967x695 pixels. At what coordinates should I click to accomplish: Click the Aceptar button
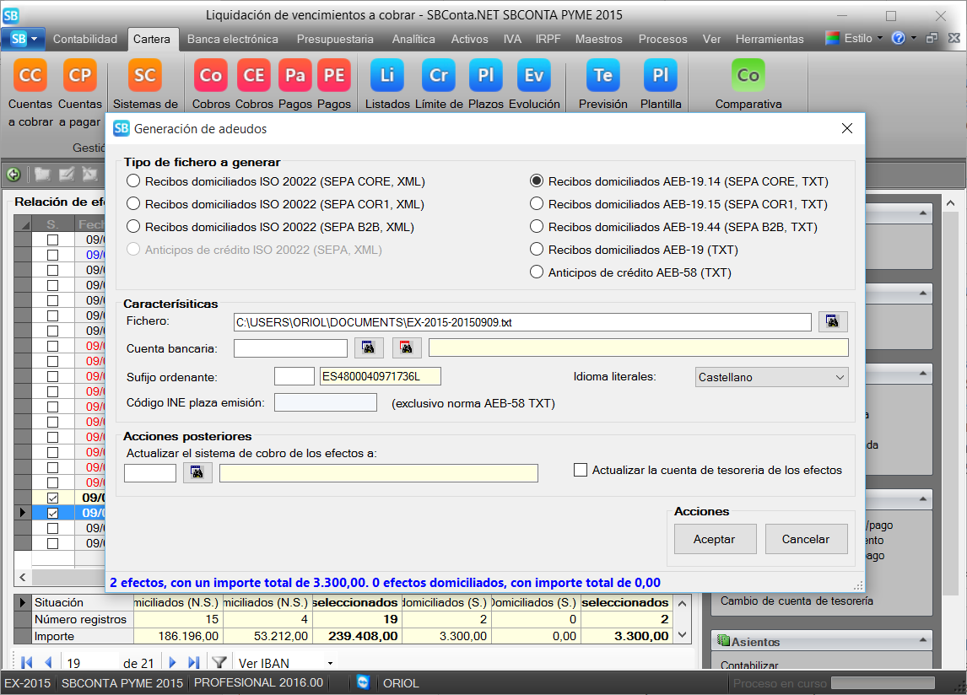[x=714, y=539]
